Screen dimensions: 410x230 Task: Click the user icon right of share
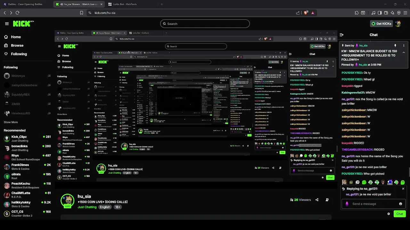(327, 200)
